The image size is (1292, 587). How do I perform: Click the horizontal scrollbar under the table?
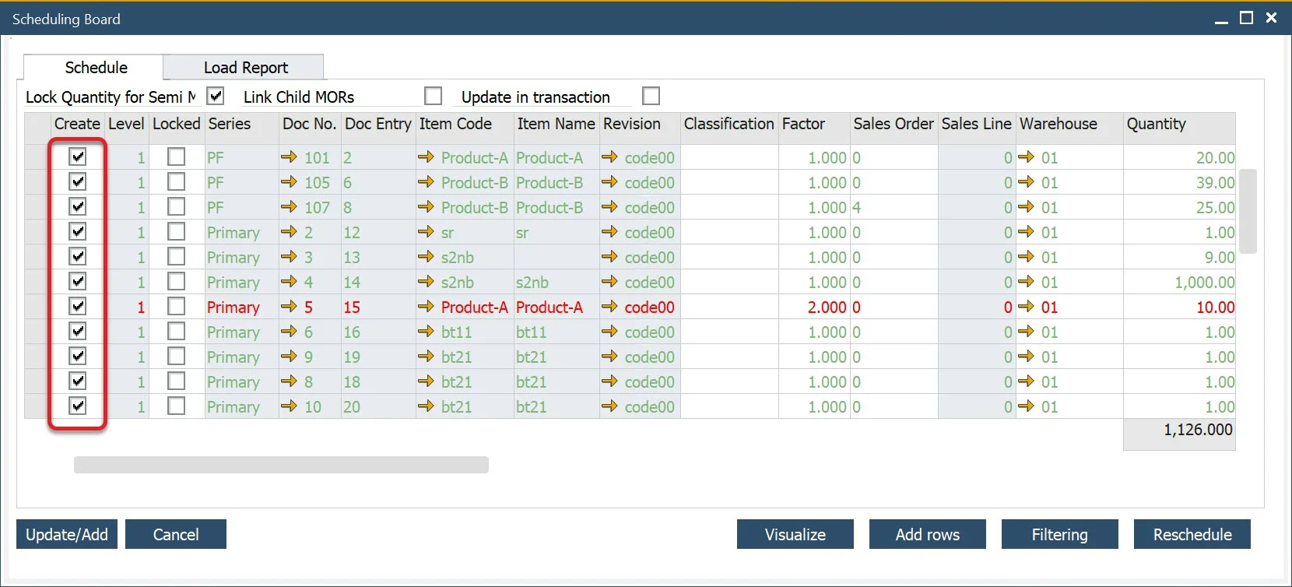pos(281,465)
